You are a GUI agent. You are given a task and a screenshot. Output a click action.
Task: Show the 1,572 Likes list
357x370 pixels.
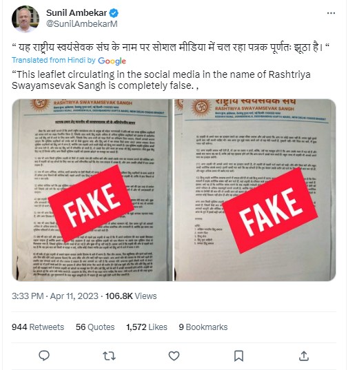pos(147,327)
